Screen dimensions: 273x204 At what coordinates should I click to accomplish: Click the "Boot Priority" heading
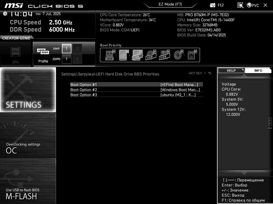111,45
